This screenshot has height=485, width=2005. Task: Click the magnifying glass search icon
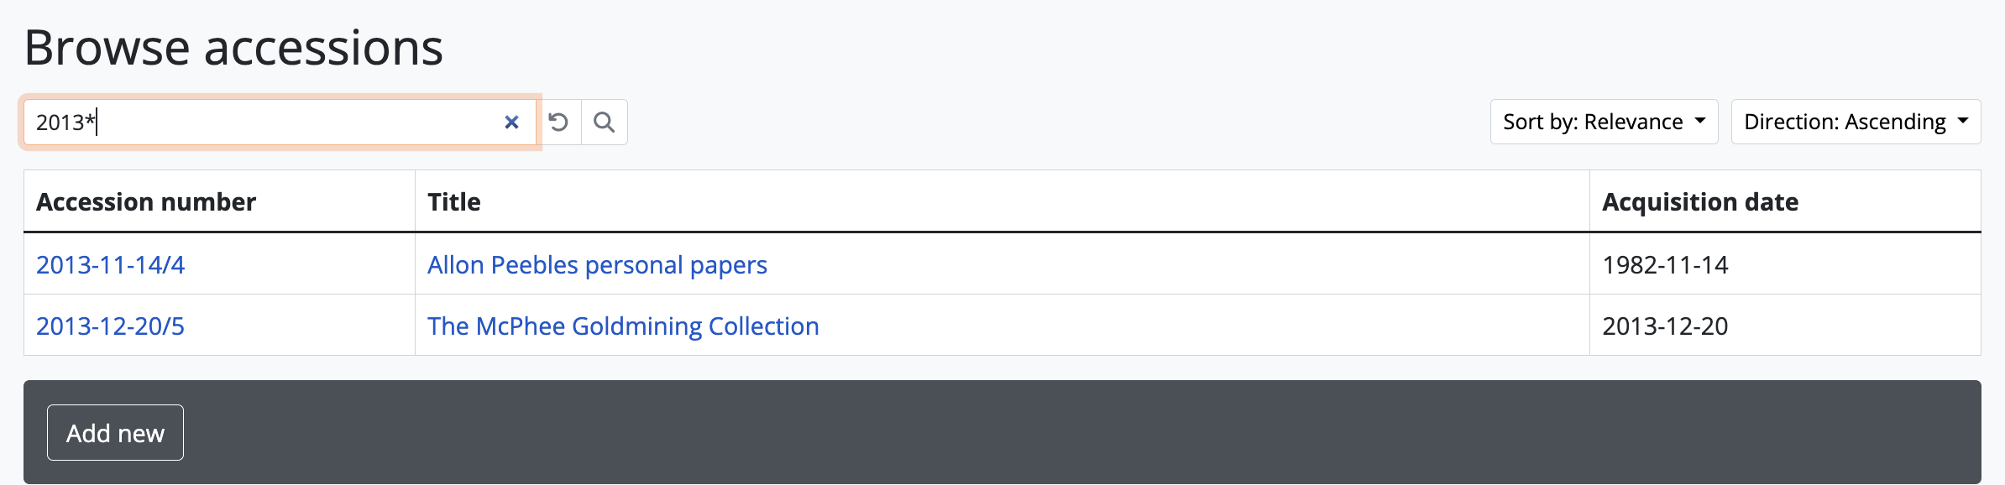point(604,123)
